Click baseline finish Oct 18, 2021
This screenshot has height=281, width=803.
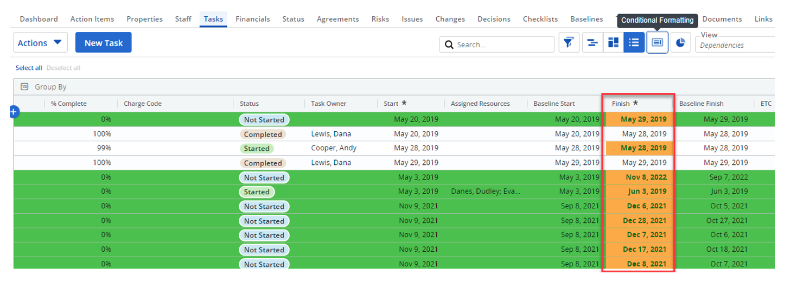pyautogui.click(x=727, y=250)
